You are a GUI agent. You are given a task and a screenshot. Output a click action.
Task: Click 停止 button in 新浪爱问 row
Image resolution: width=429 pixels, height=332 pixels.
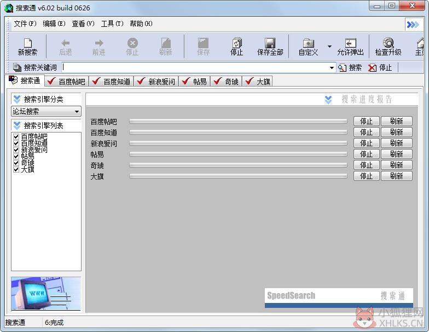[367, 143]
